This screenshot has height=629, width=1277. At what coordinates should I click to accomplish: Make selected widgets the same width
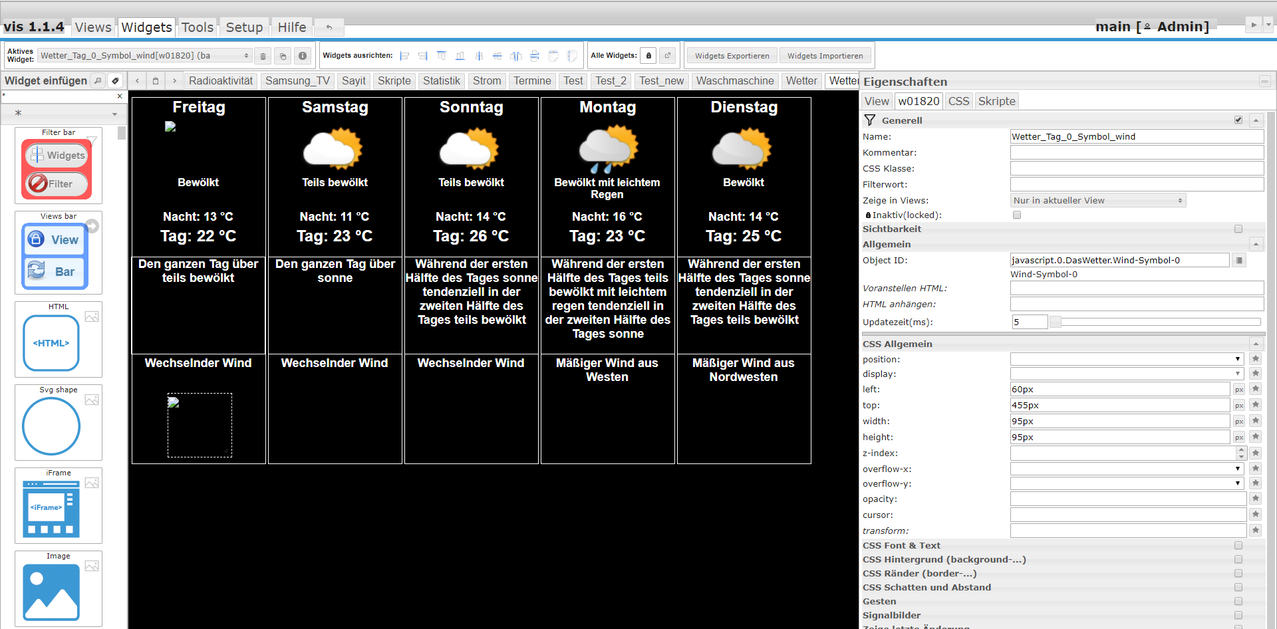click(x=553, y=56)
